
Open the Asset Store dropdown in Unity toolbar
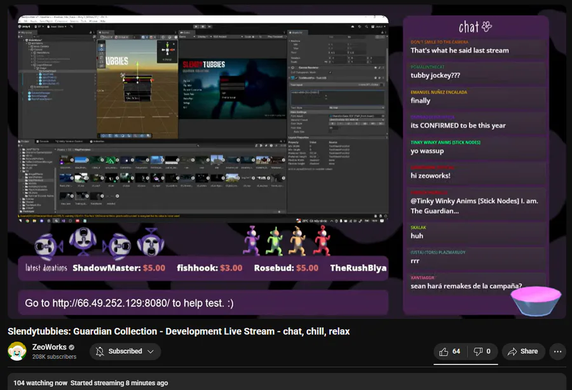pyautogui.click(x=57, y=27)
